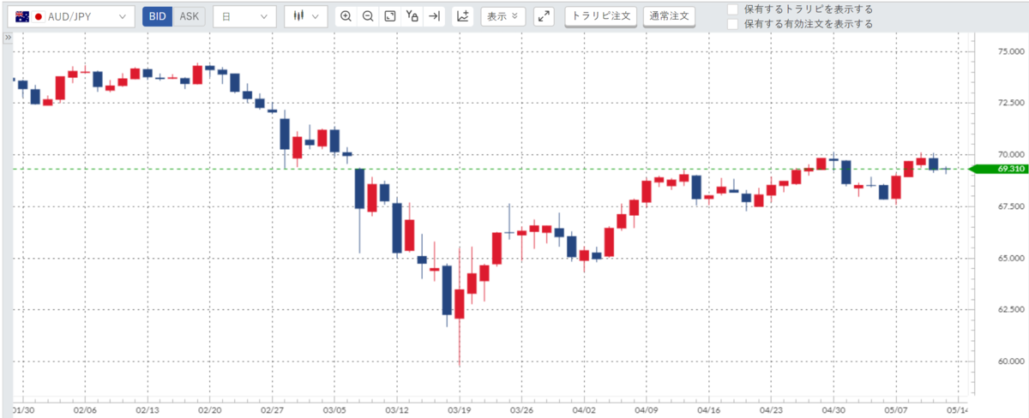
Task: Click the 67.500 price axis label
Action: click(1012, 206)
